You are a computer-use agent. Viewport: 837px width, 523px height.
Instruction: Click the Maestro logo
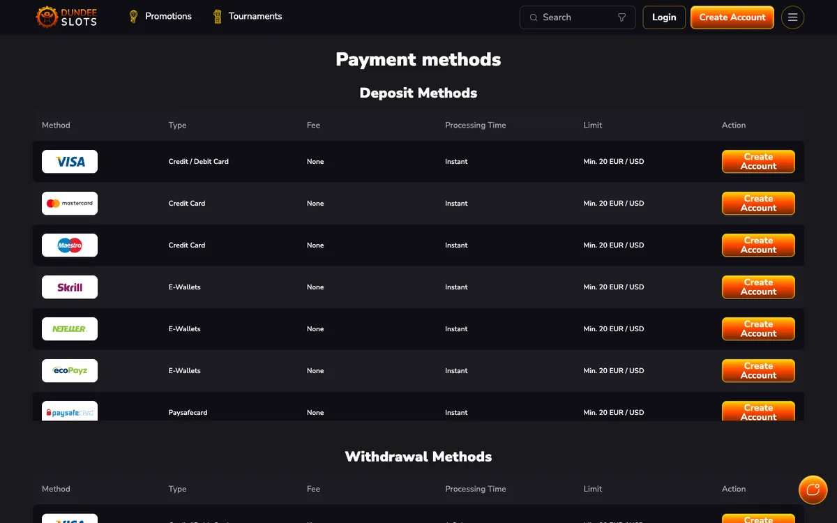[70, 245]
